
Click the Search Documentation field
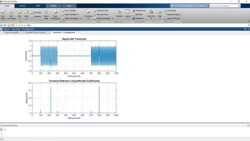click(x=223, y=6)
